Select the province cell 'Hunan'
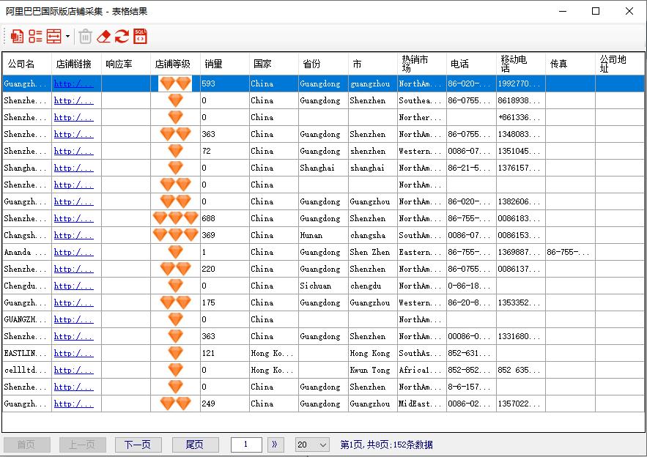647x457 pixels. point(324,235)
